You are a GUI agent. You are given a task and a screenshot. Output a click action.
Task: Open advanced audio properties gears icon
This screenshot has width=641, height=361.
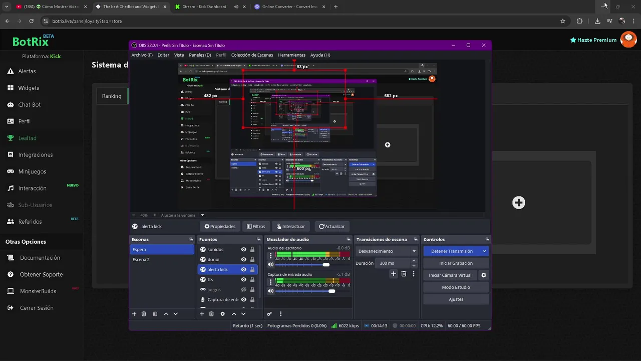point(269,314)
